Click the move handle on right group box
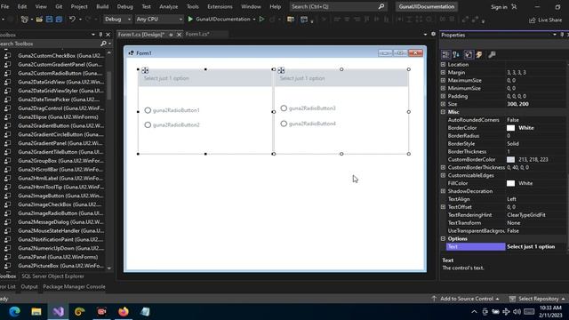 (x=281, y=70)
